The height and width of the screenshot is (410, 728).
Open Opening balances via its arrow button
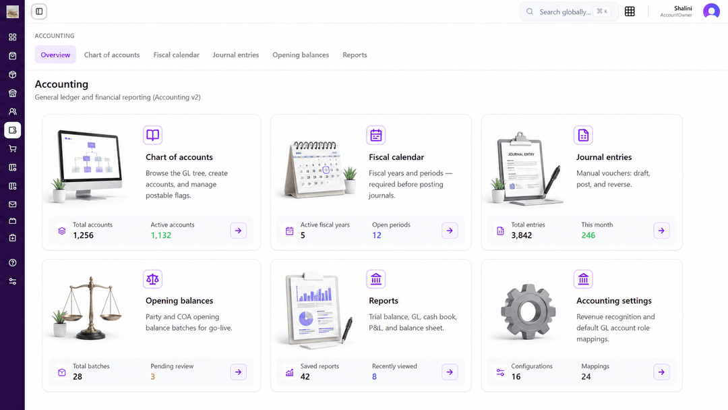click(x=238, y=372)
